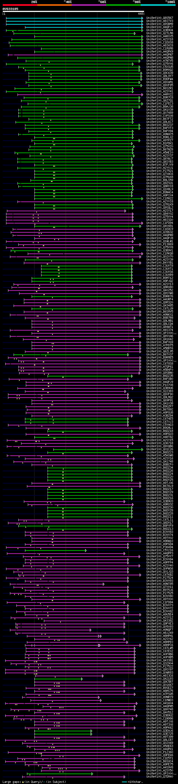
Task: Select hit label UniRef100_Q9XF85
Action: click(160, 85)
